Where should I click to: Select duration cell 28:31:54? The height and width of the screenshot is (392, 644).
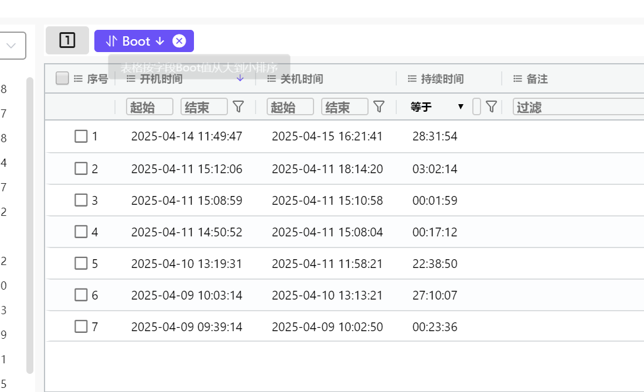[435, 136]
